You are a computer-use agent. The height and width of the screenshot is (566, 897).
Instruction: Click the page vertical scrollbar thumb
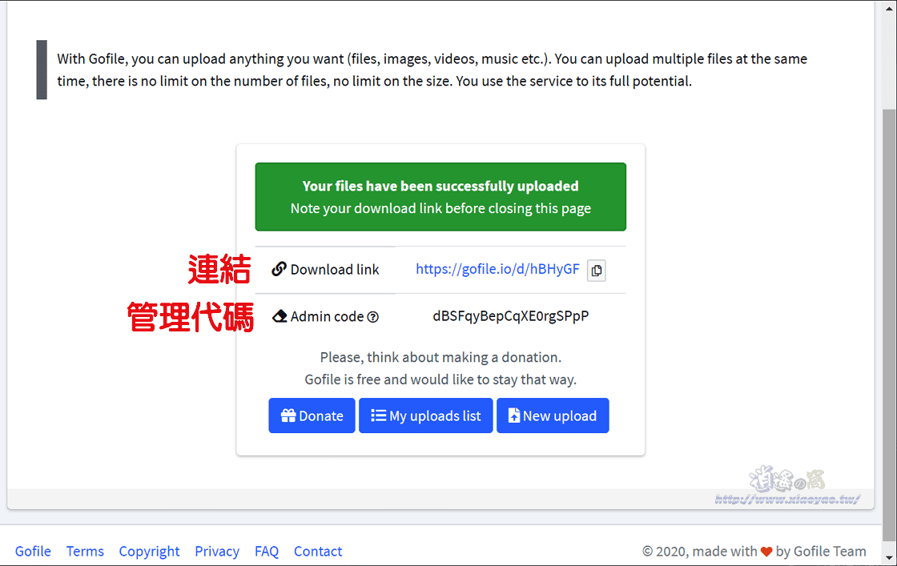tap(889, 325)
